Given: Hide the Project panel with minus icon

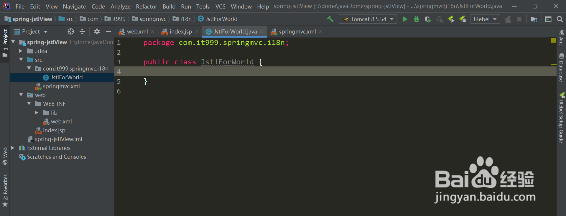Looking at the screenshot, I should [108, 31].
